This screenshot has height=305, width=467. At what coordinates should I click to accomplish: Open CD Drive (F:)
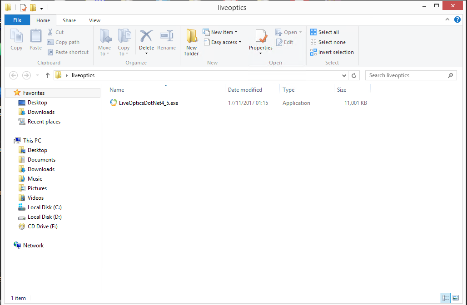[x=42, y=226]
